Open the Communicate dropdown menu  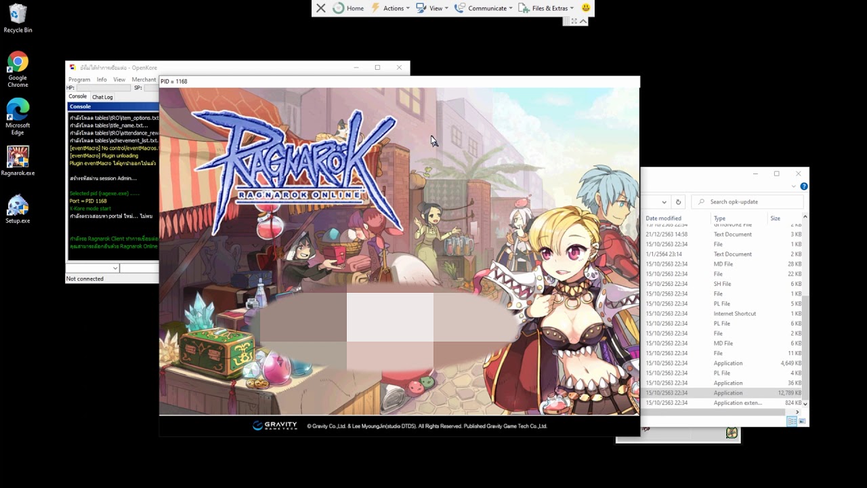(483, 8)
